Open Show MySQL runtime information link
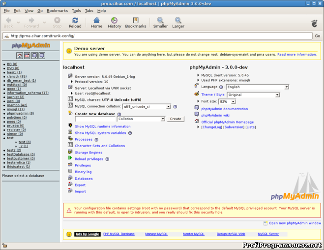The image size is (324, 250). 103,126
